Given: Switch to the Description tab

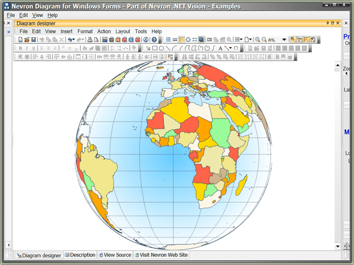Looking at the screenshot, I should pyautogui.click(x=80, y=255).
